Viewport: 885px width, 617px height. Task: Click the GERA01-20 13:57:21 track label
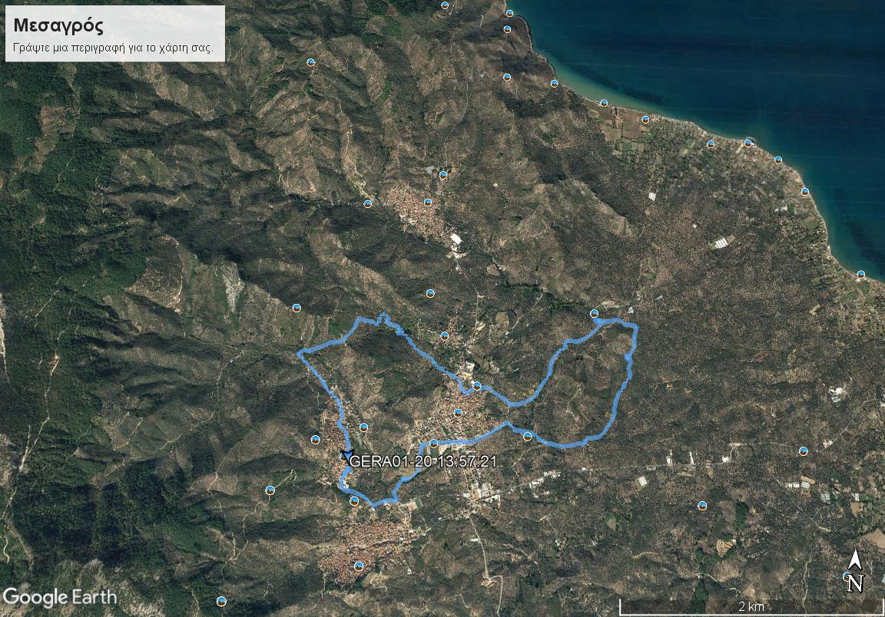coord(423,461)
